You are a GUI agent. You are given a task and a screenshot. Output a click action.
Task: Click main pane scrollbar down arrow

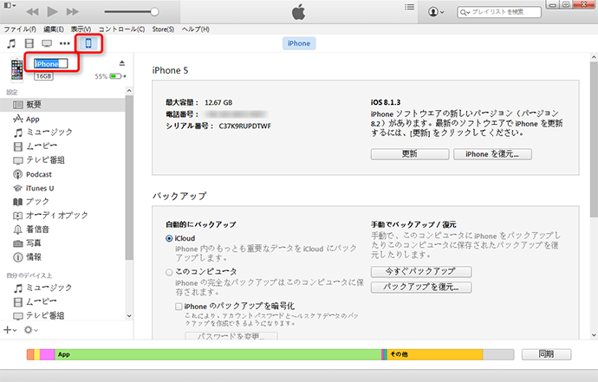594,335
